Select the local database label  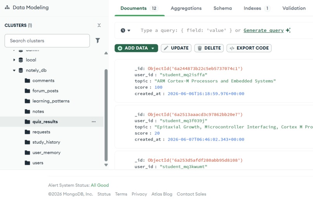tap(31, 60)
